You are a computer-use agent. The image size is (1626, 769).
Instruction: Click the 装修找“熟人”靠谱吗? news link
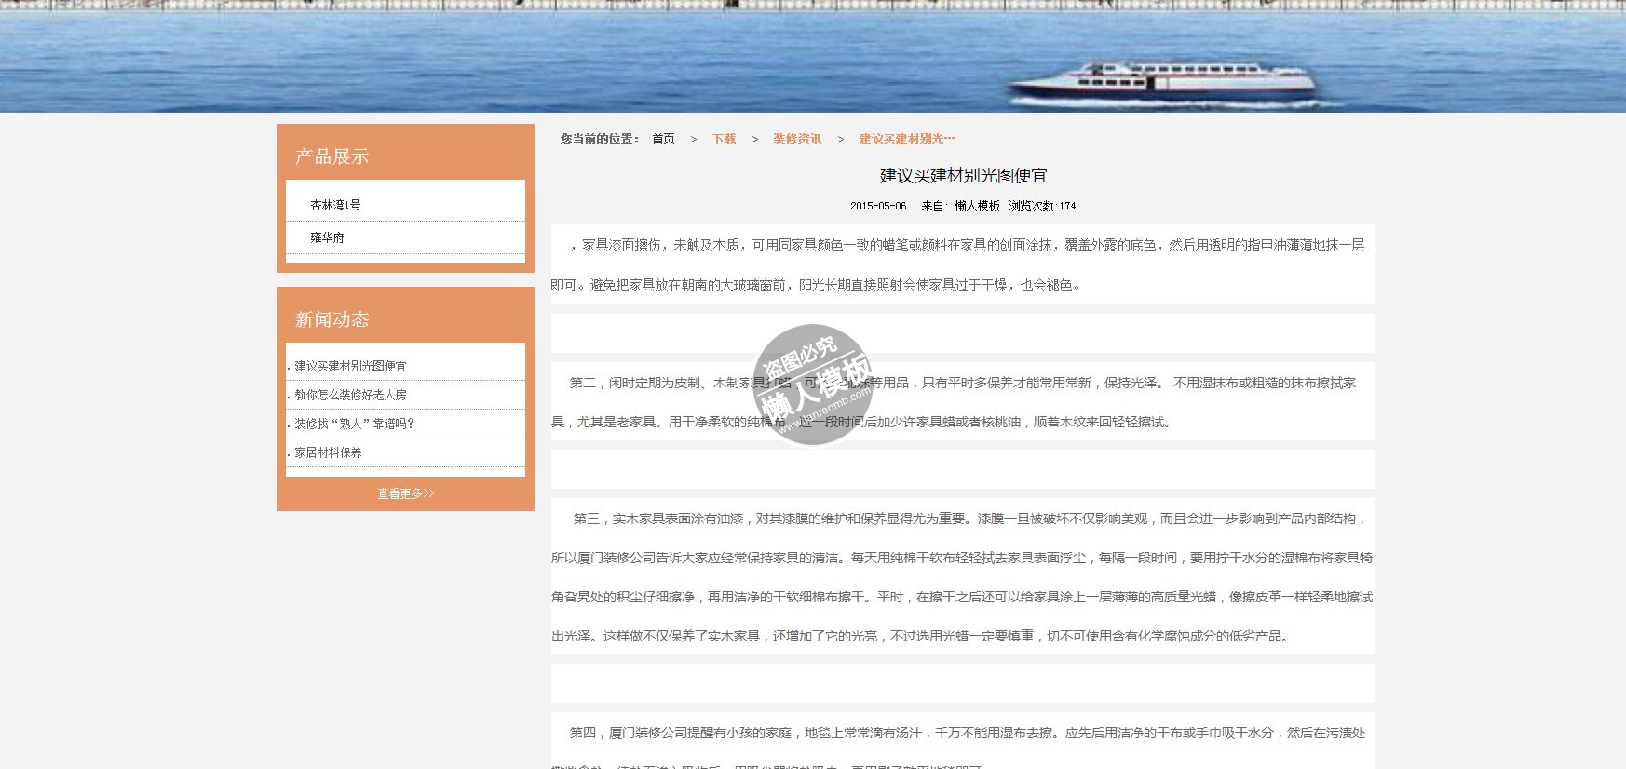pyautogui.click(x=354, y=424)
